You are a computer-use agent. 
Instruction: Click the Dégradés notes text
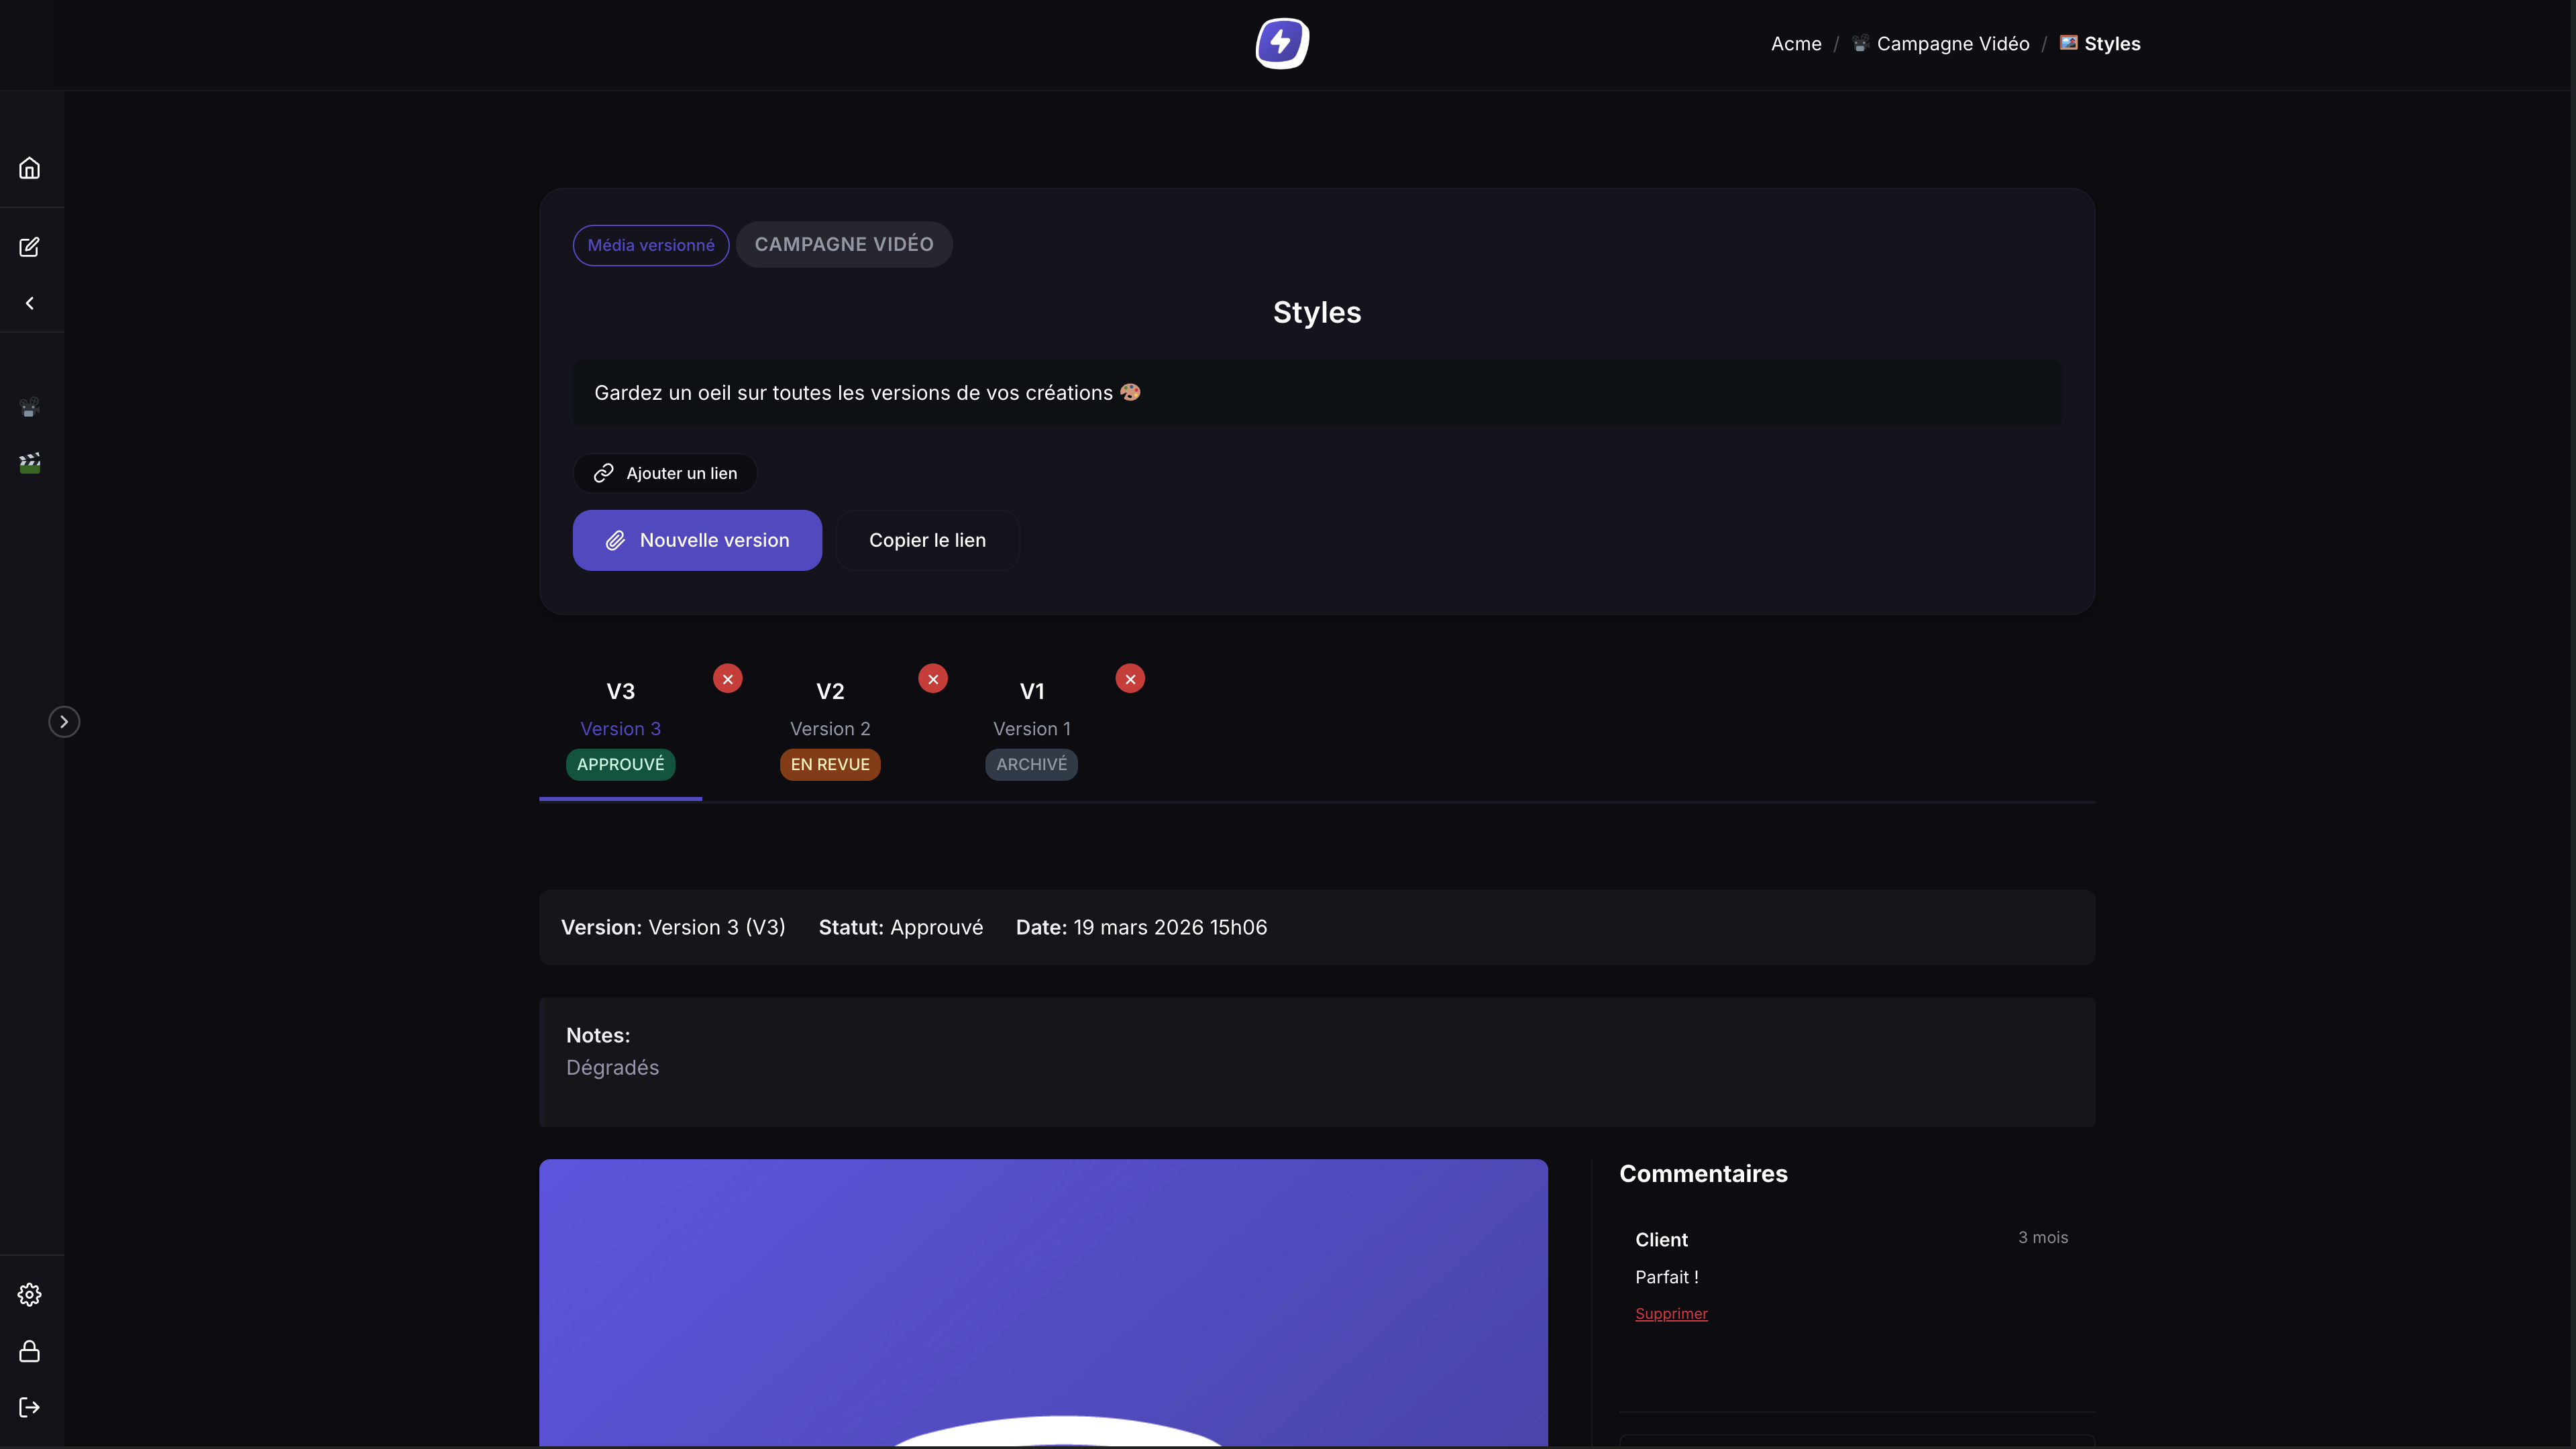[612, 1068]
